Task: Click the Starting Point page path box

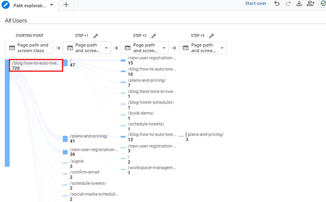Action: click(32, 48)
